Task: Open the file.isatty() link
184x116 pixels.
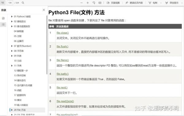Action: (63, 74)
